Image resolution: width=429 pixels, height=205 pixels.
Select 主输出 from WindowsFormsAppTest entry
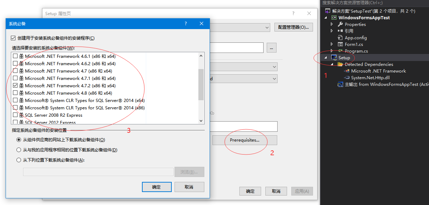pyautogui.click(x=387, y=84)
